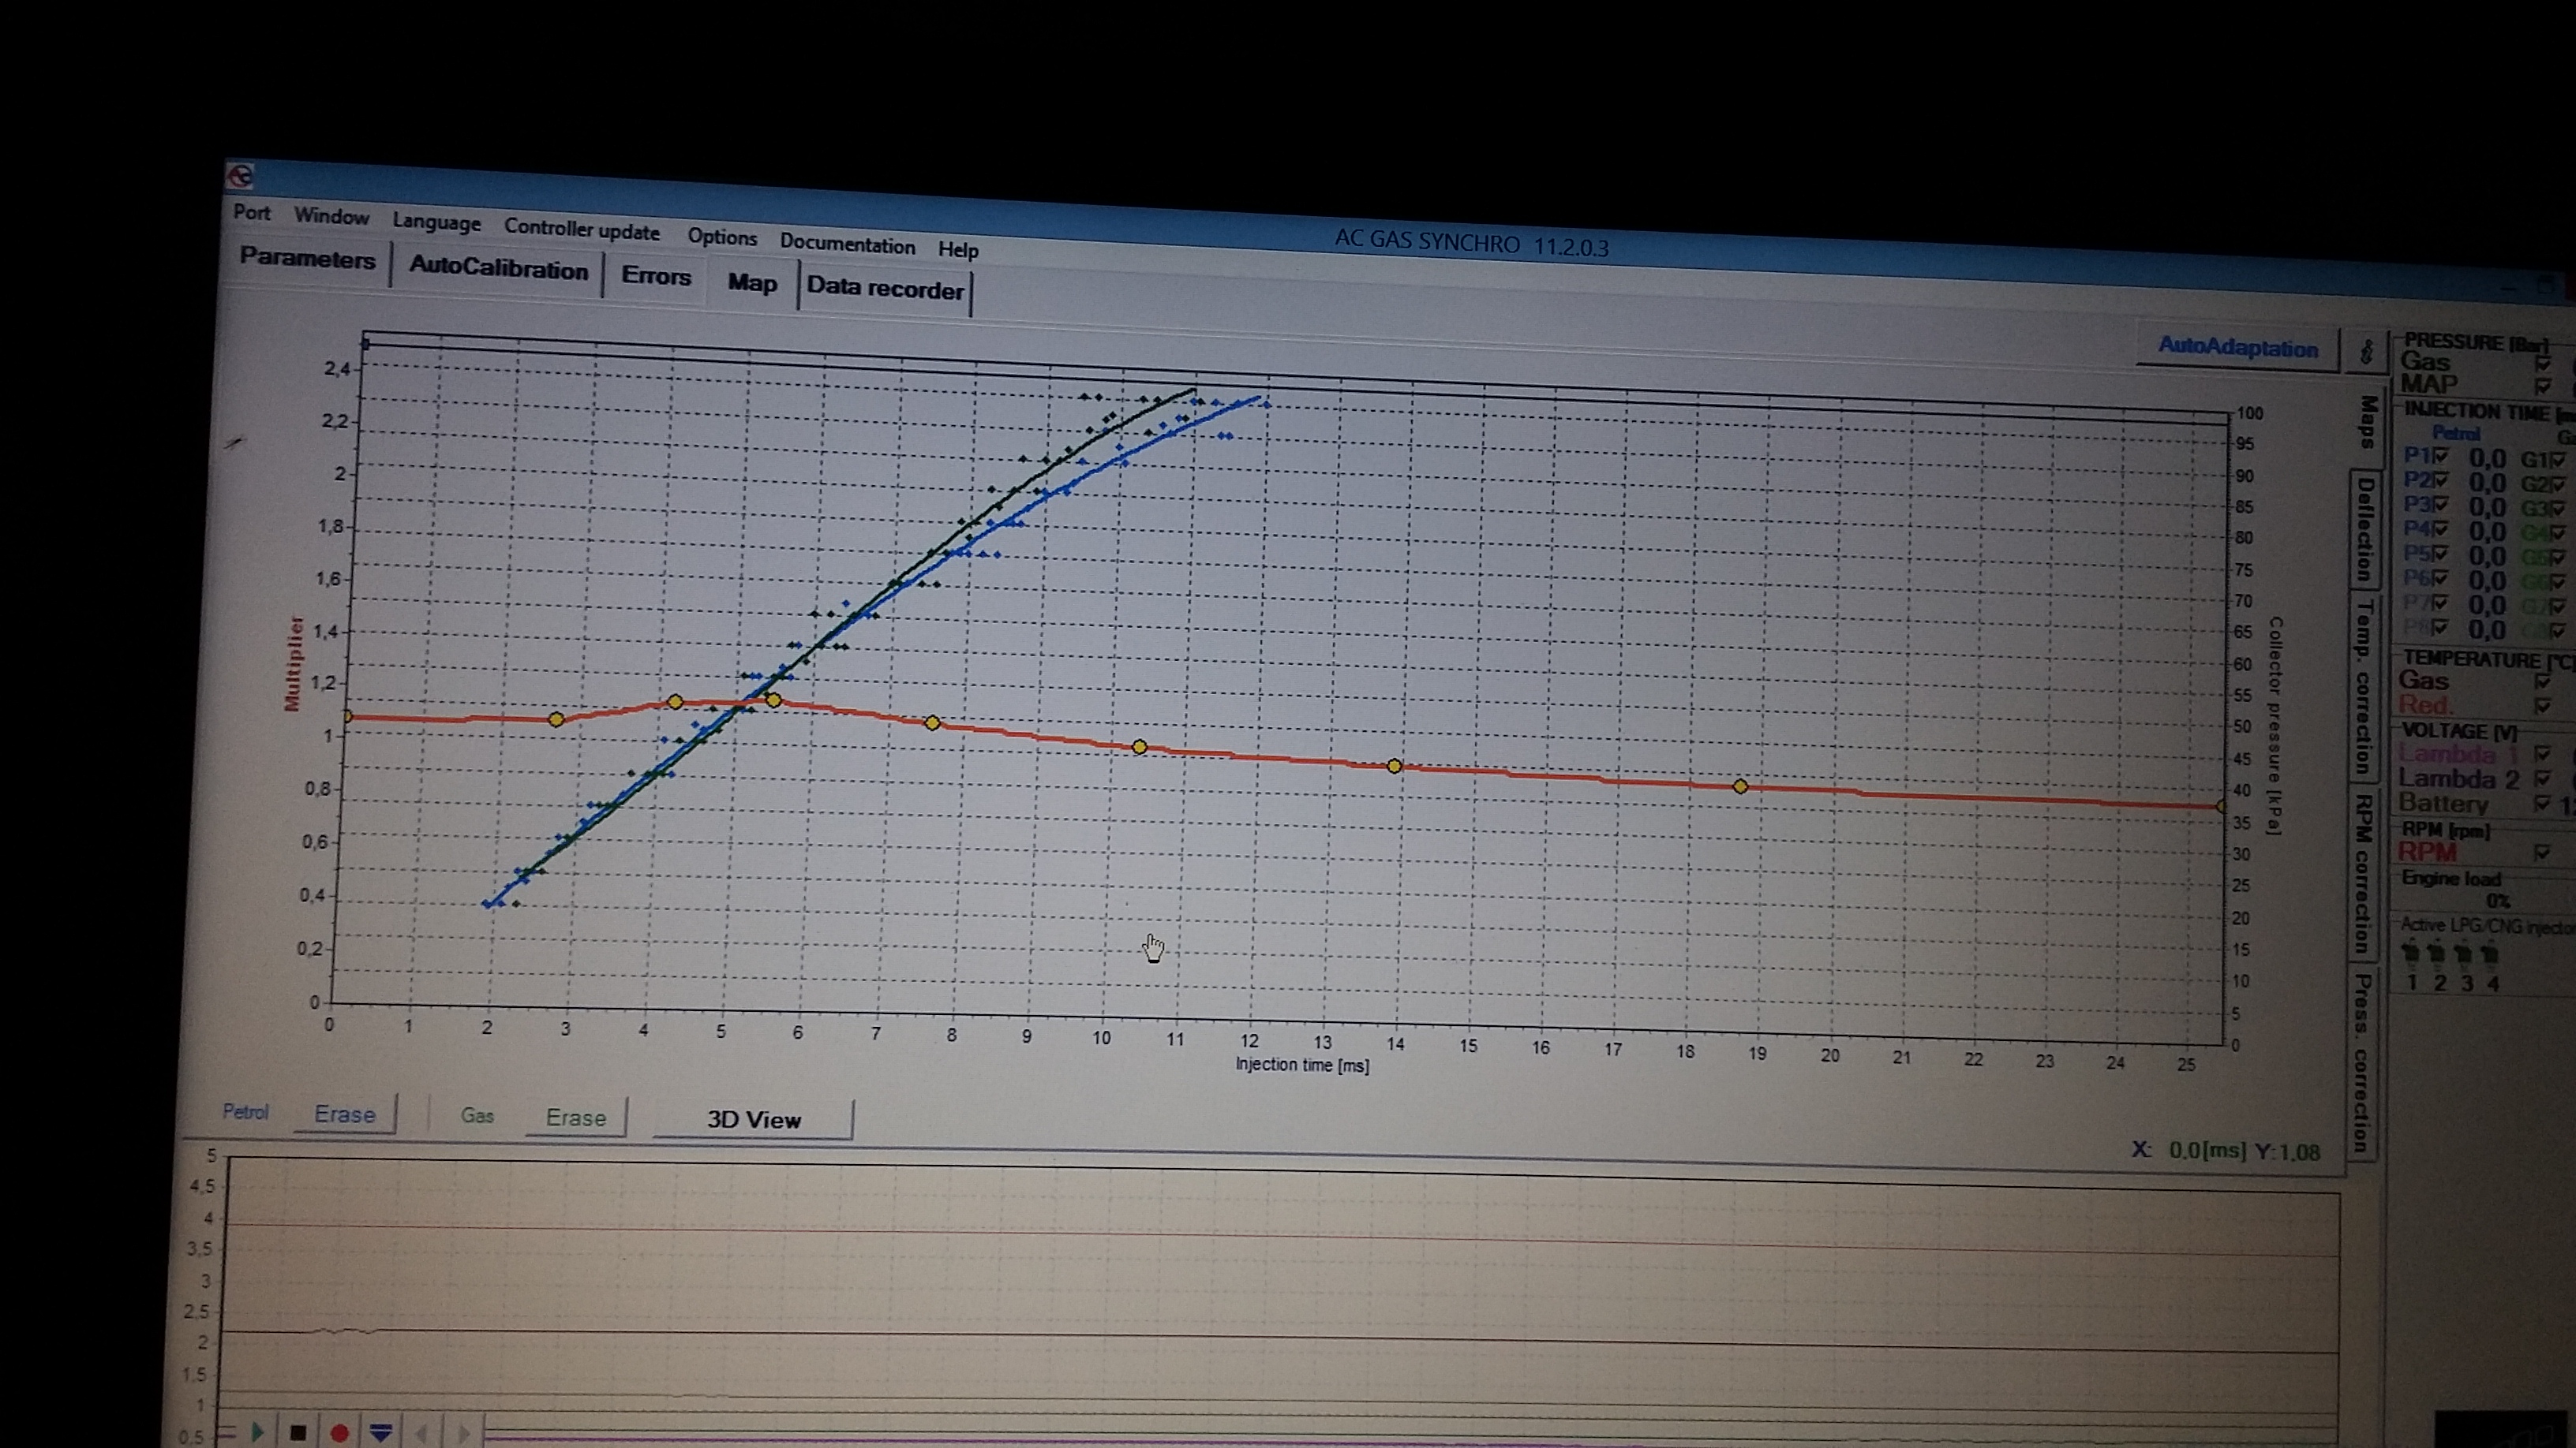Screen dimensions: 2576x1448
Task: Click the small icon beside AutoAdaptation
Action: (x=2366, y=352)
